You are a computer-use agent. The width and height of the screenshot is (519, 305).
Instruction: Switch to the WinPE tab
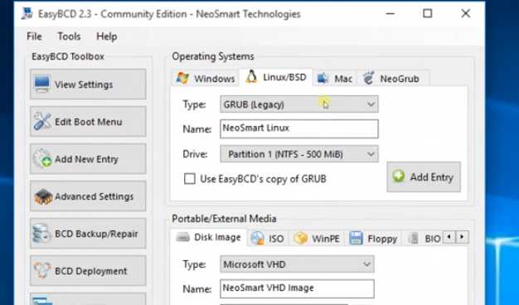317,239
